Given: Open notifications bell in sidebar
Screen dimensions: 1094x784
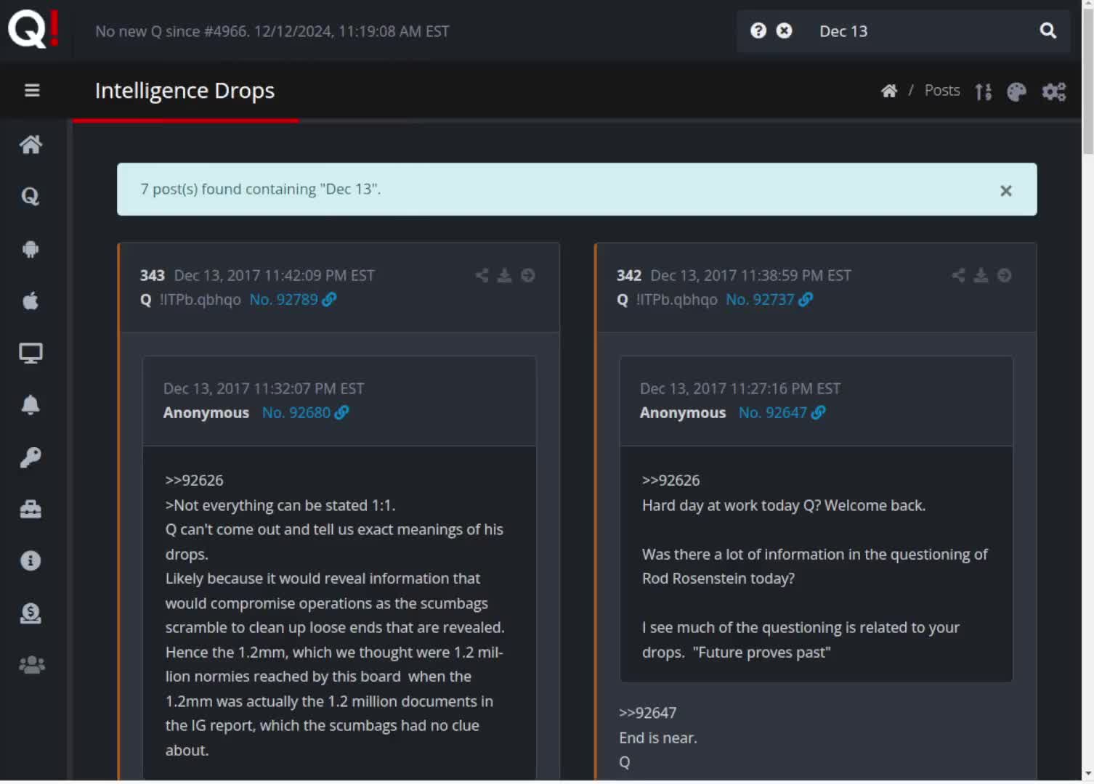Looking at the screenshot, I should [31, 405].
